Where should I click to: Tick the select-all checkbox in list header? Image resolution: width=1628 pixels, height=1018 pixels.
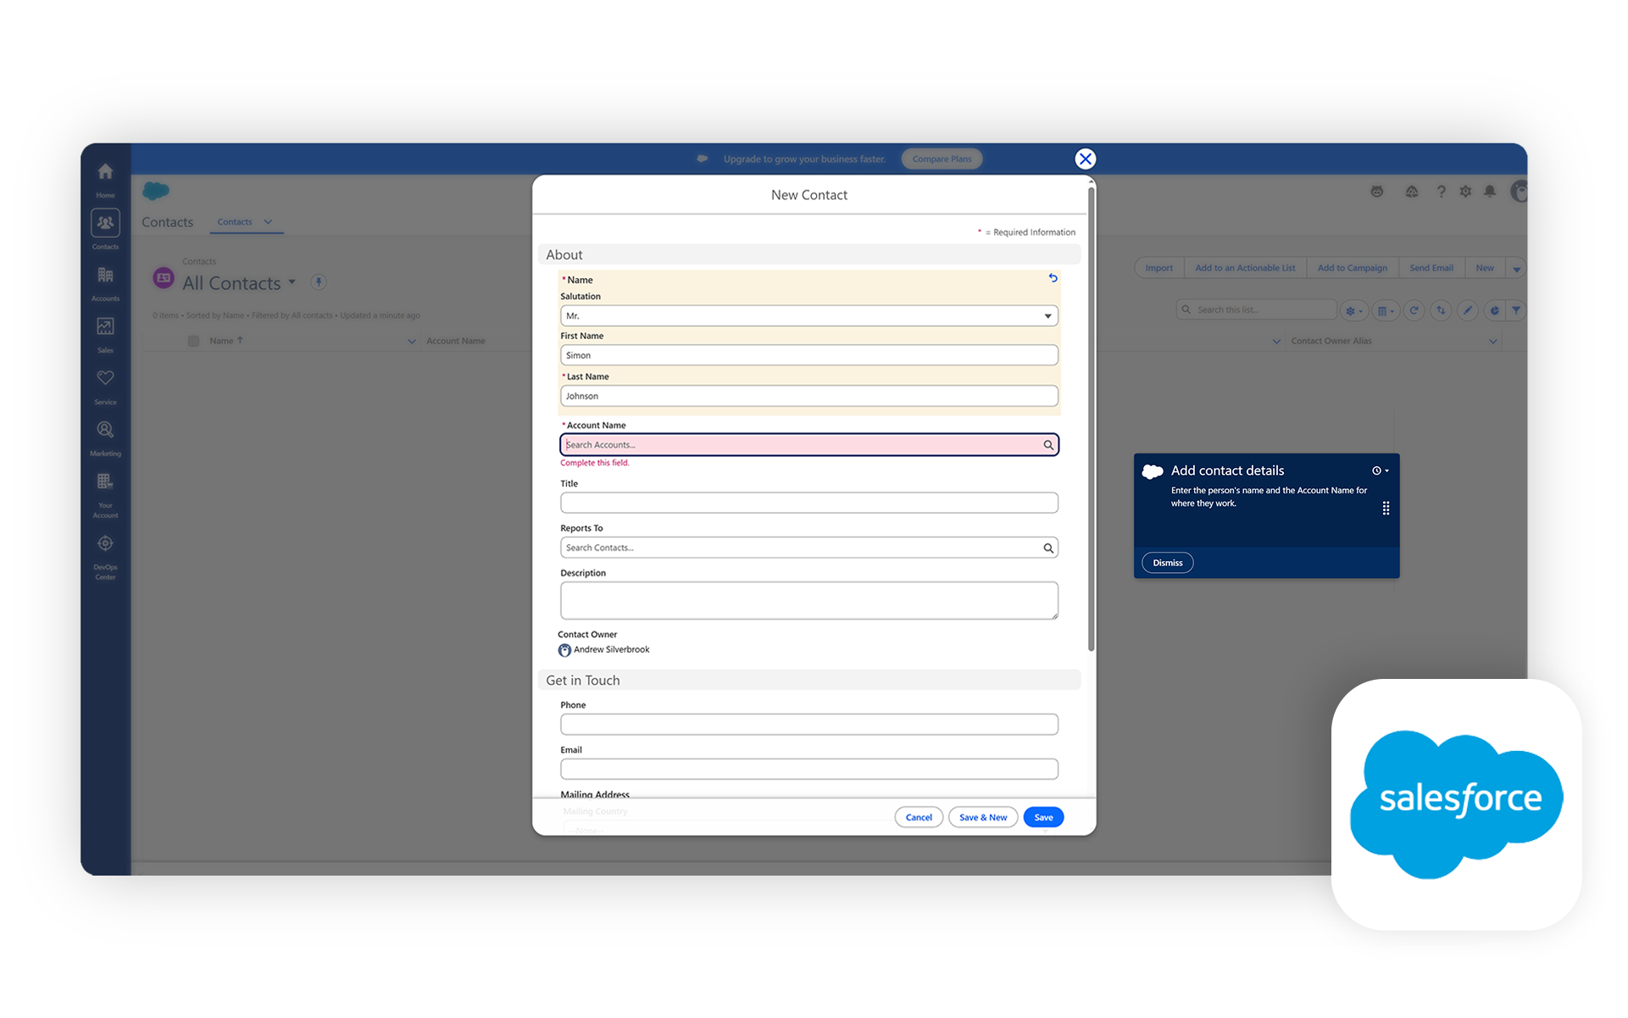tap(193, 341)
